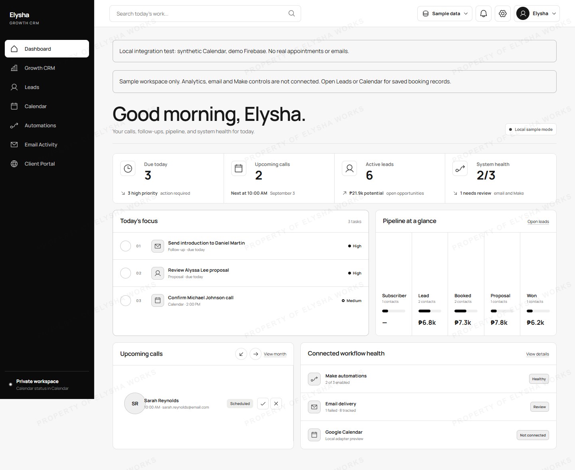Click the Review badge on Email delivery

pyautogui.click(x=539, y=407)
